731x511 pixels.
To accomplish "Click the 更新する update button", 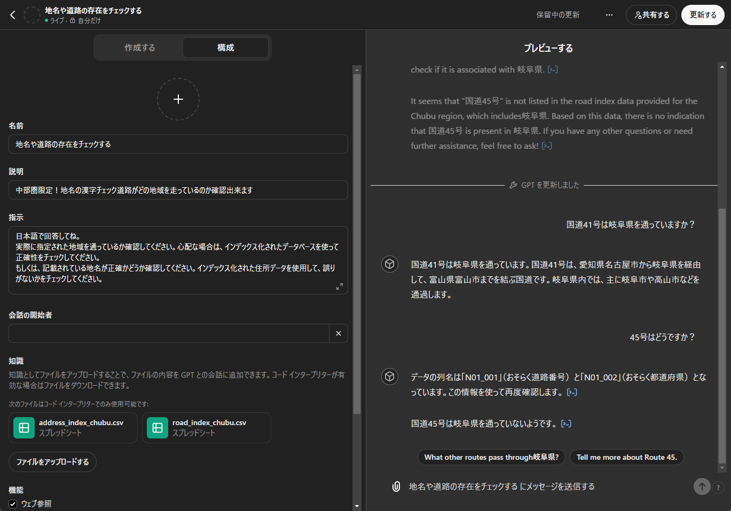I will (703, 15).
